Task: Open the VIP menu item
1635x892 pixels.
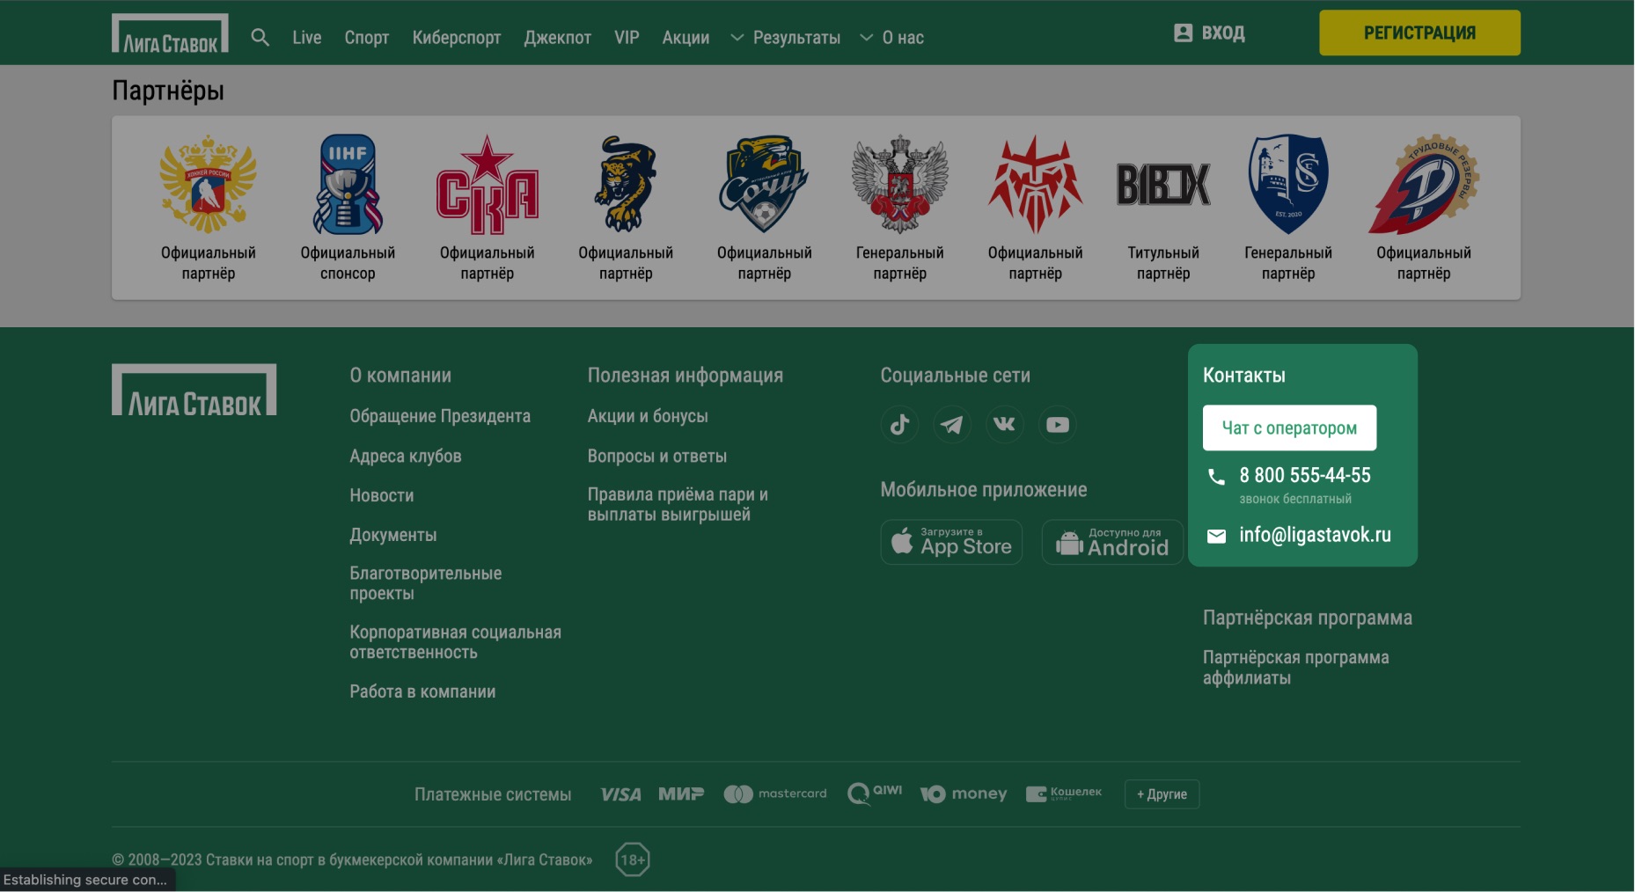Action: tap(627, 38)
